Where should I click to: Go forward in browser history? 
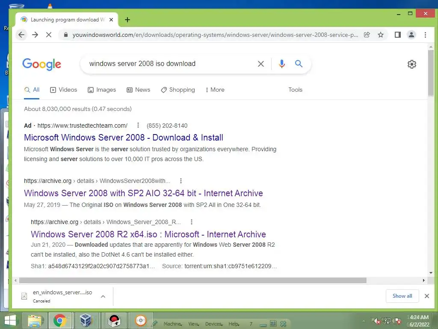pos(35,35)
